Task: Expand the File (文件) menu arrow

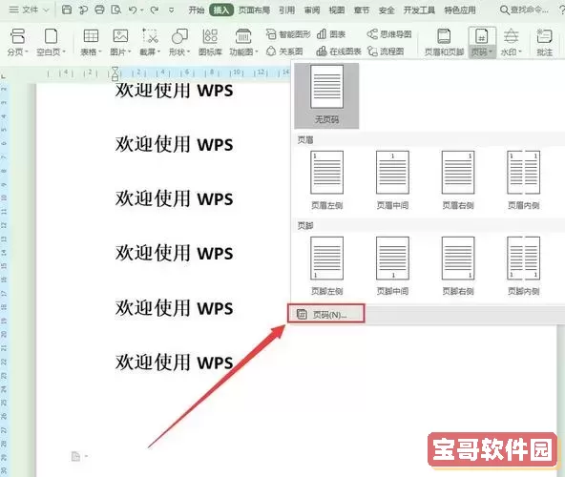Action: pos(46,10)
